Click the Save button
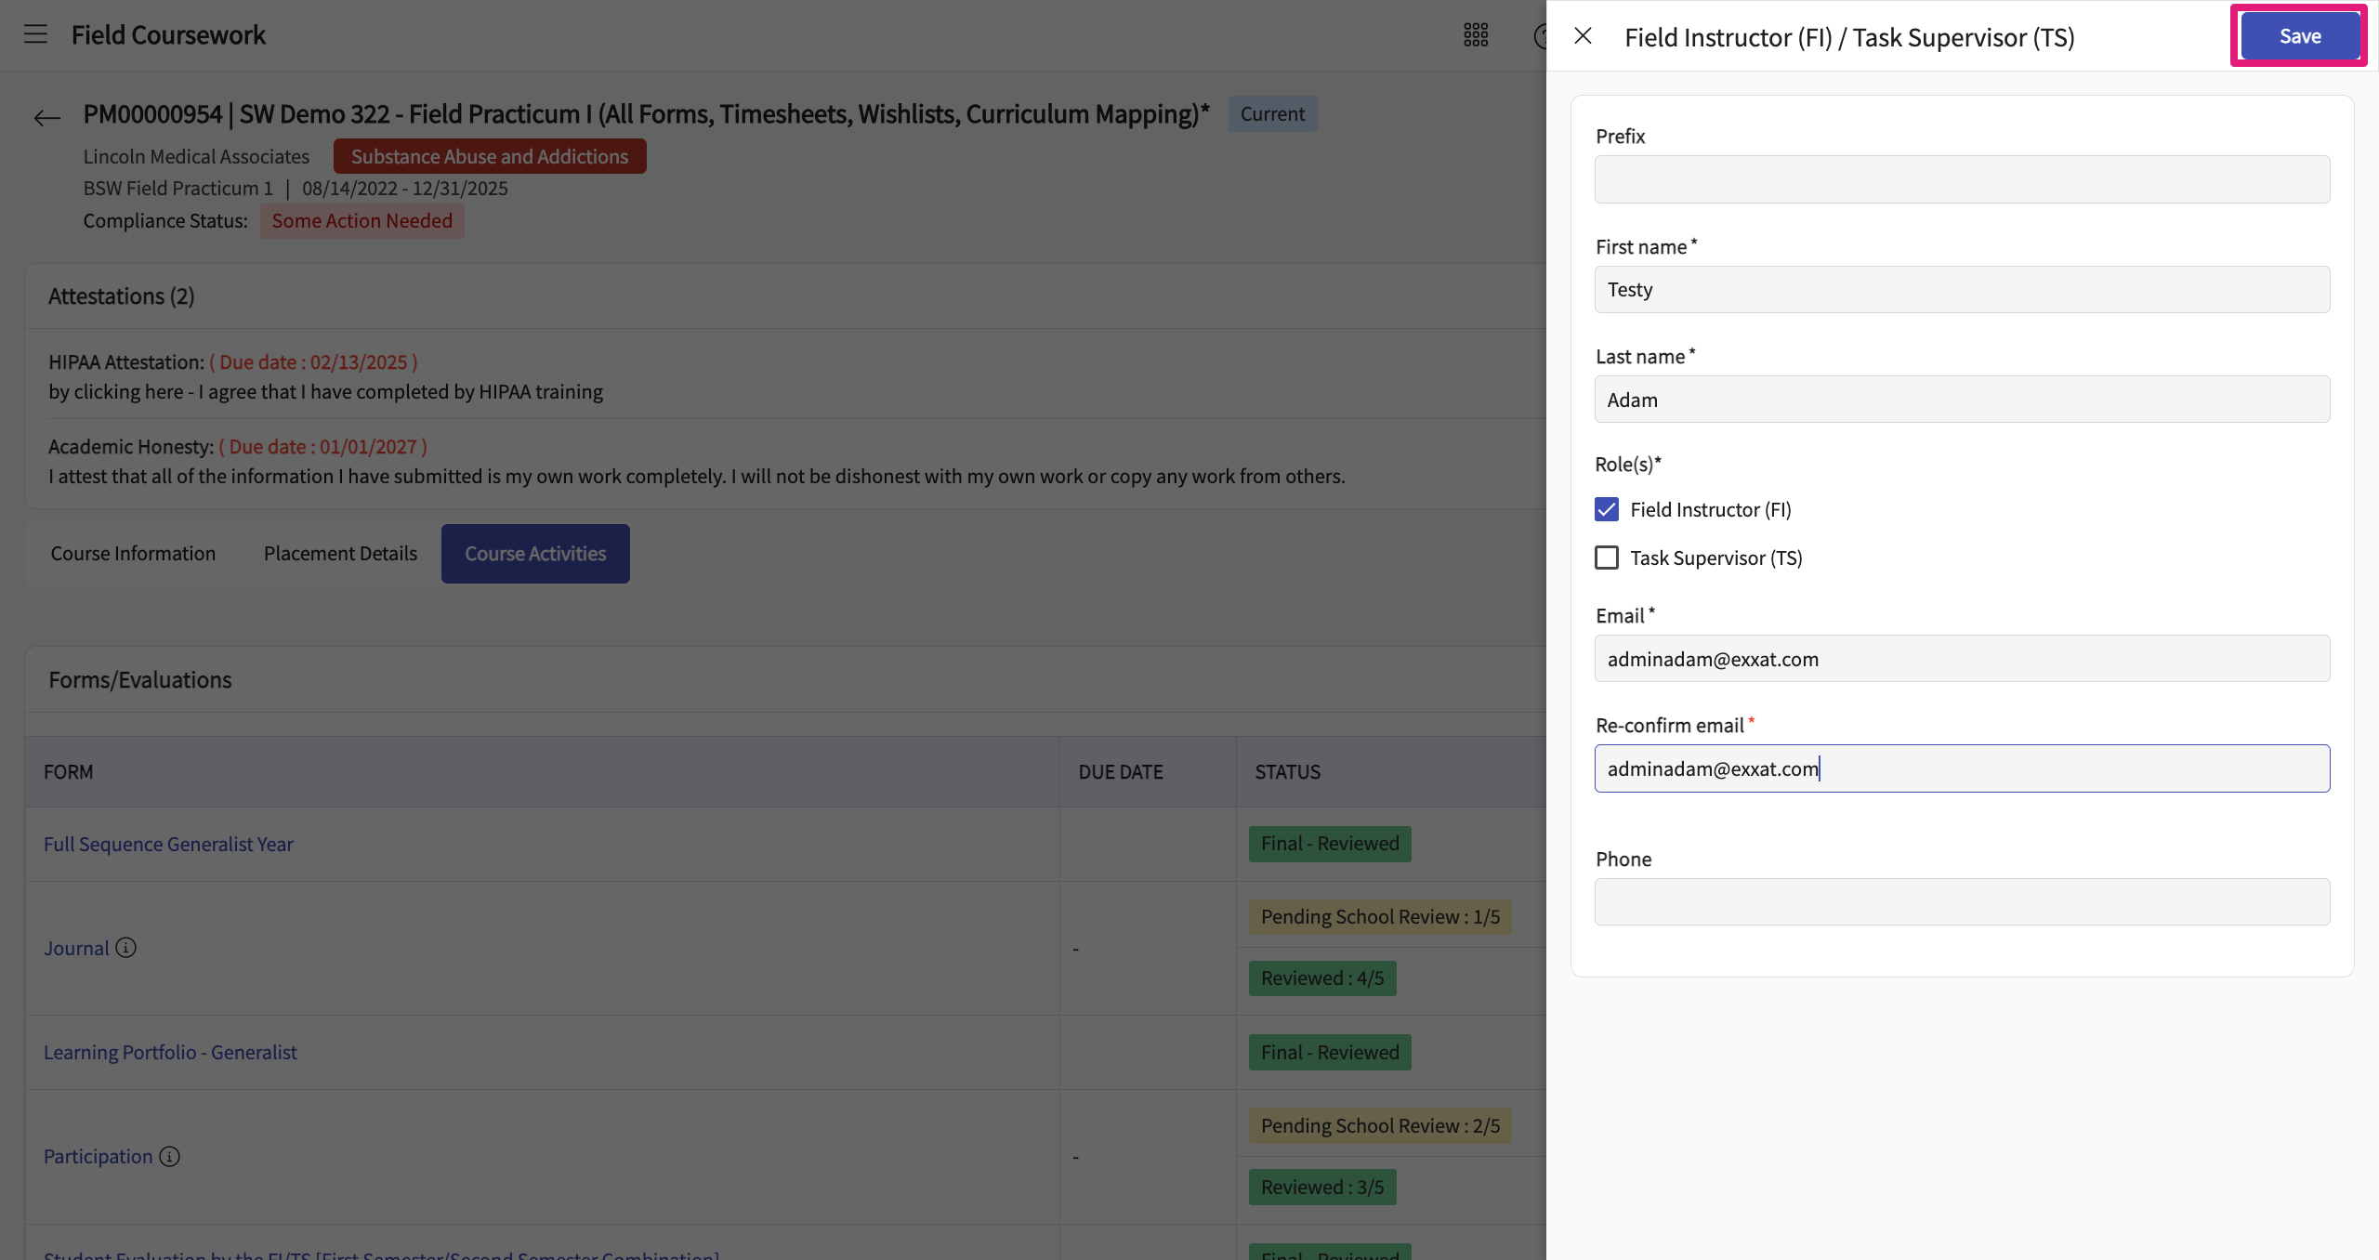Viewport: 2379px width, 1260px height. pyautogui.click(x=2299, y=36)
